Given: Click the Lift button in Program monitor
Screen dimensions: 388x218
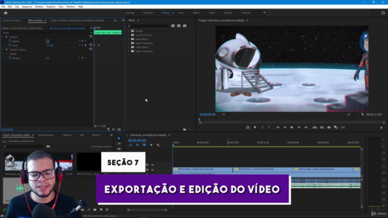Looking at the screenshot, I should point(315,127).
